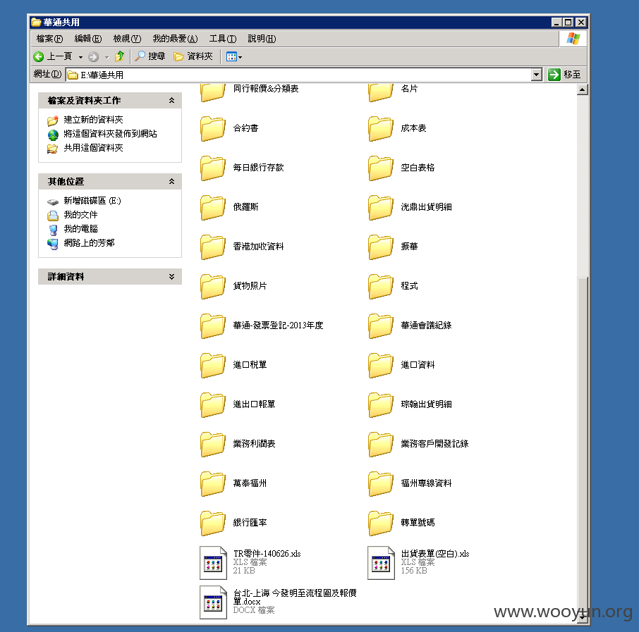Open the forward history dropdown arrow
The width and height of the screenshot is (639, 632).
107,57
